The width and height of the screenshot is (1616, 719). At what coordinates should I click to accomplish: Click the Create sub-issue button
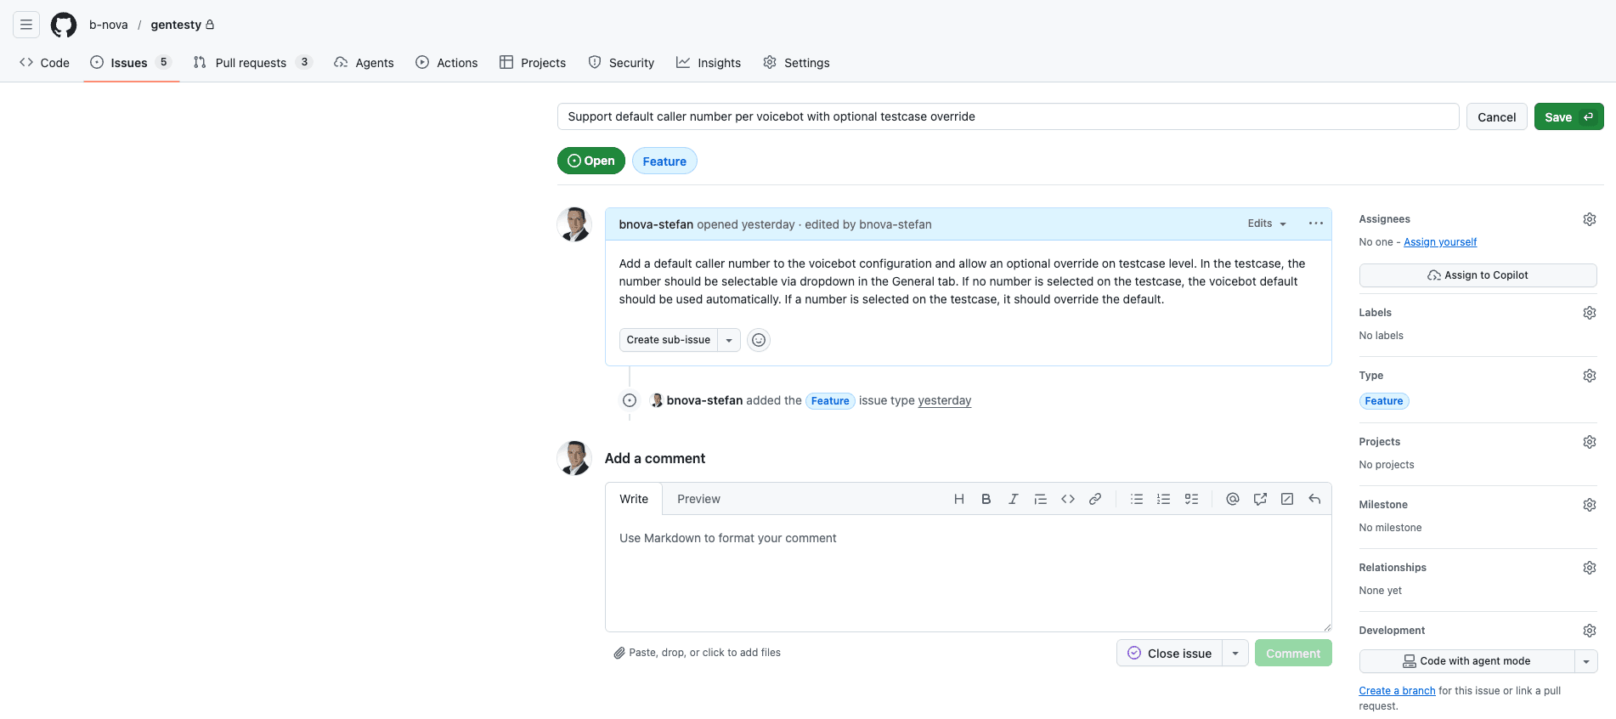tap(669, 340)
